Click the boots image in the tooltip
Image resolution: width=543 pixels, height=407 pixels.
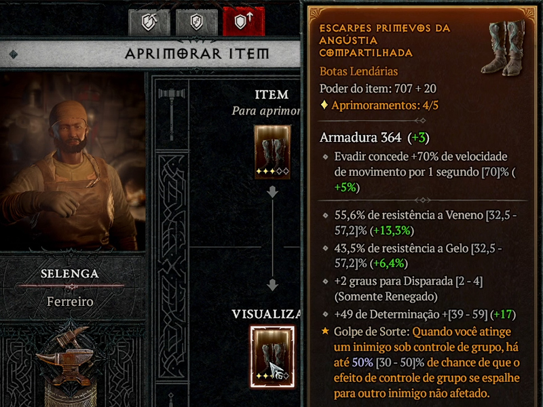point(504,47)
